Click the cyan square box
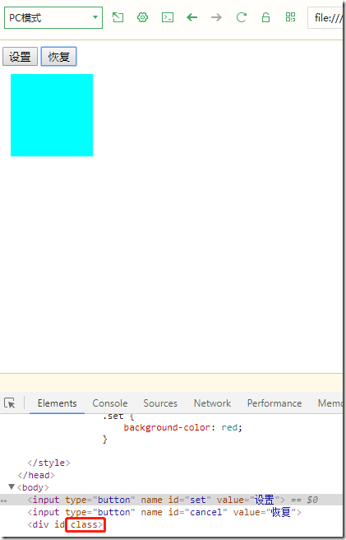The width and height of the screenshot is (346, 540). [x=52, y=115]
